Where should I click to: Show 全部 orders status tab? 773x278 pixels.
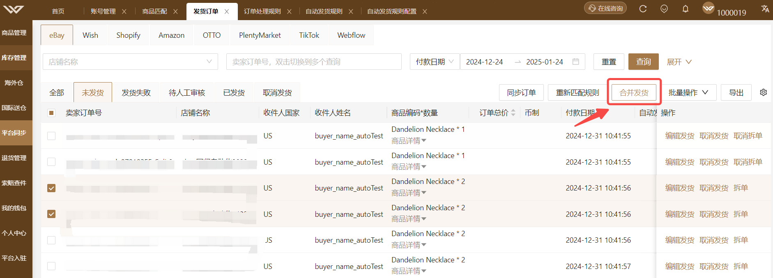(x=57, y=93)
